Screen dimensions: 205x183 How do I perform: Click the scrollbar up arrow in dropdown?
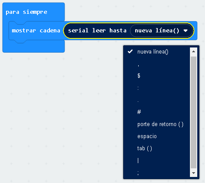193,51
